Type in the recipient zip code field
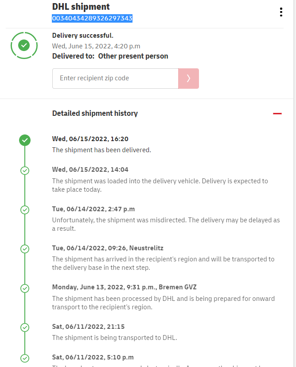 (115, 79)
